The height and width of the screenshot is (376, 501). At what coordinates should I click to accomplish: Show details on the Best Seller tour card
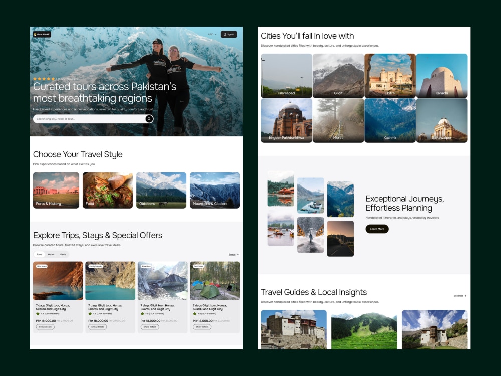tap(202, 327)
